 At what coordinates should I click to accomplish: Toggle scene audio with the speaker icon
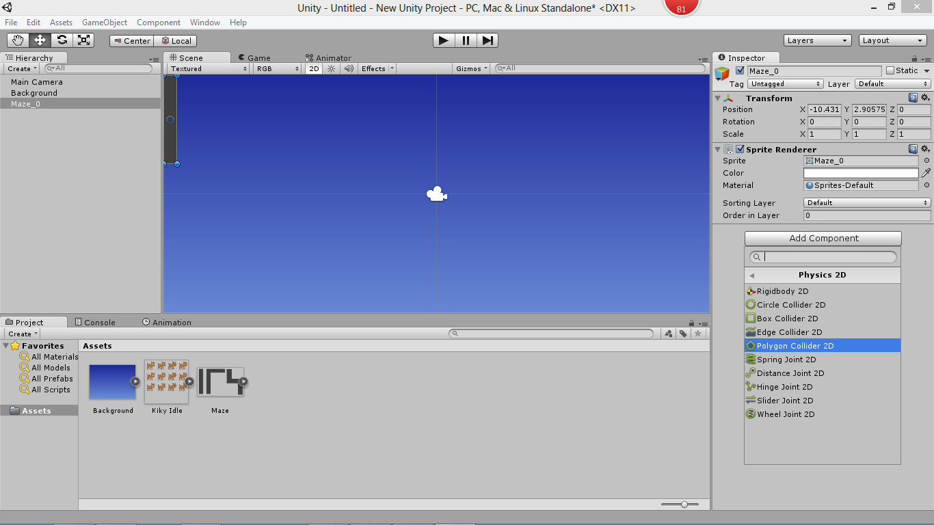click(x=348, y=68)
